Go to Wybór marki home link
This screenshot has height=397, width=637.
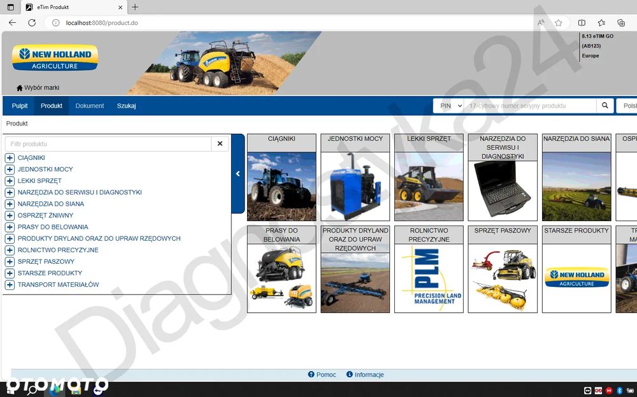point(38,88)
